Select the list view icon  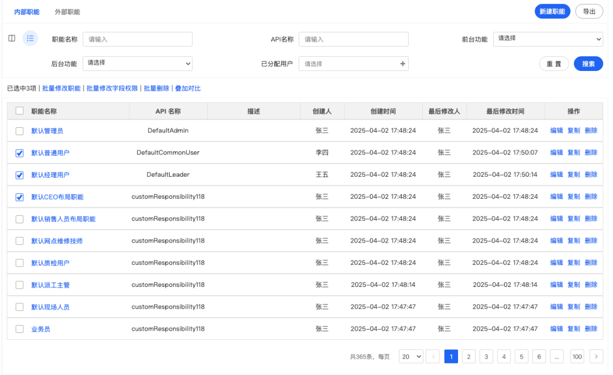point(30,39)
